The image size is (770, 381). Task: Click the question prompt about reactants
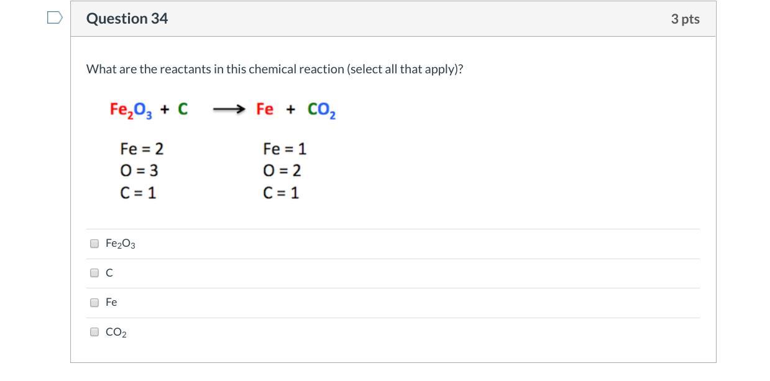tap(275, 69)
